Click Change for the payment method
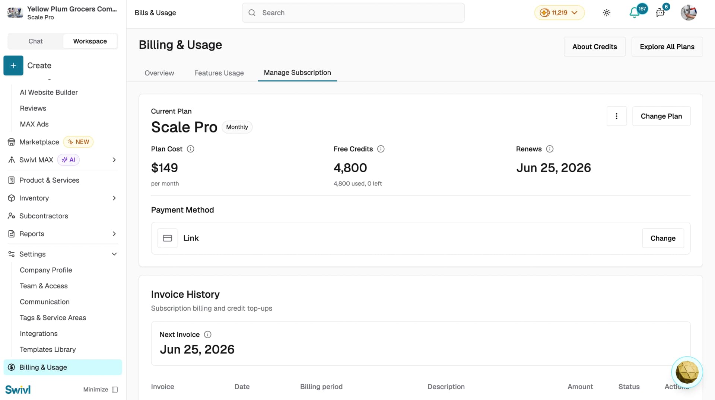Image resolution: width=715 pixels, height=400 pixels. [663, 238]
